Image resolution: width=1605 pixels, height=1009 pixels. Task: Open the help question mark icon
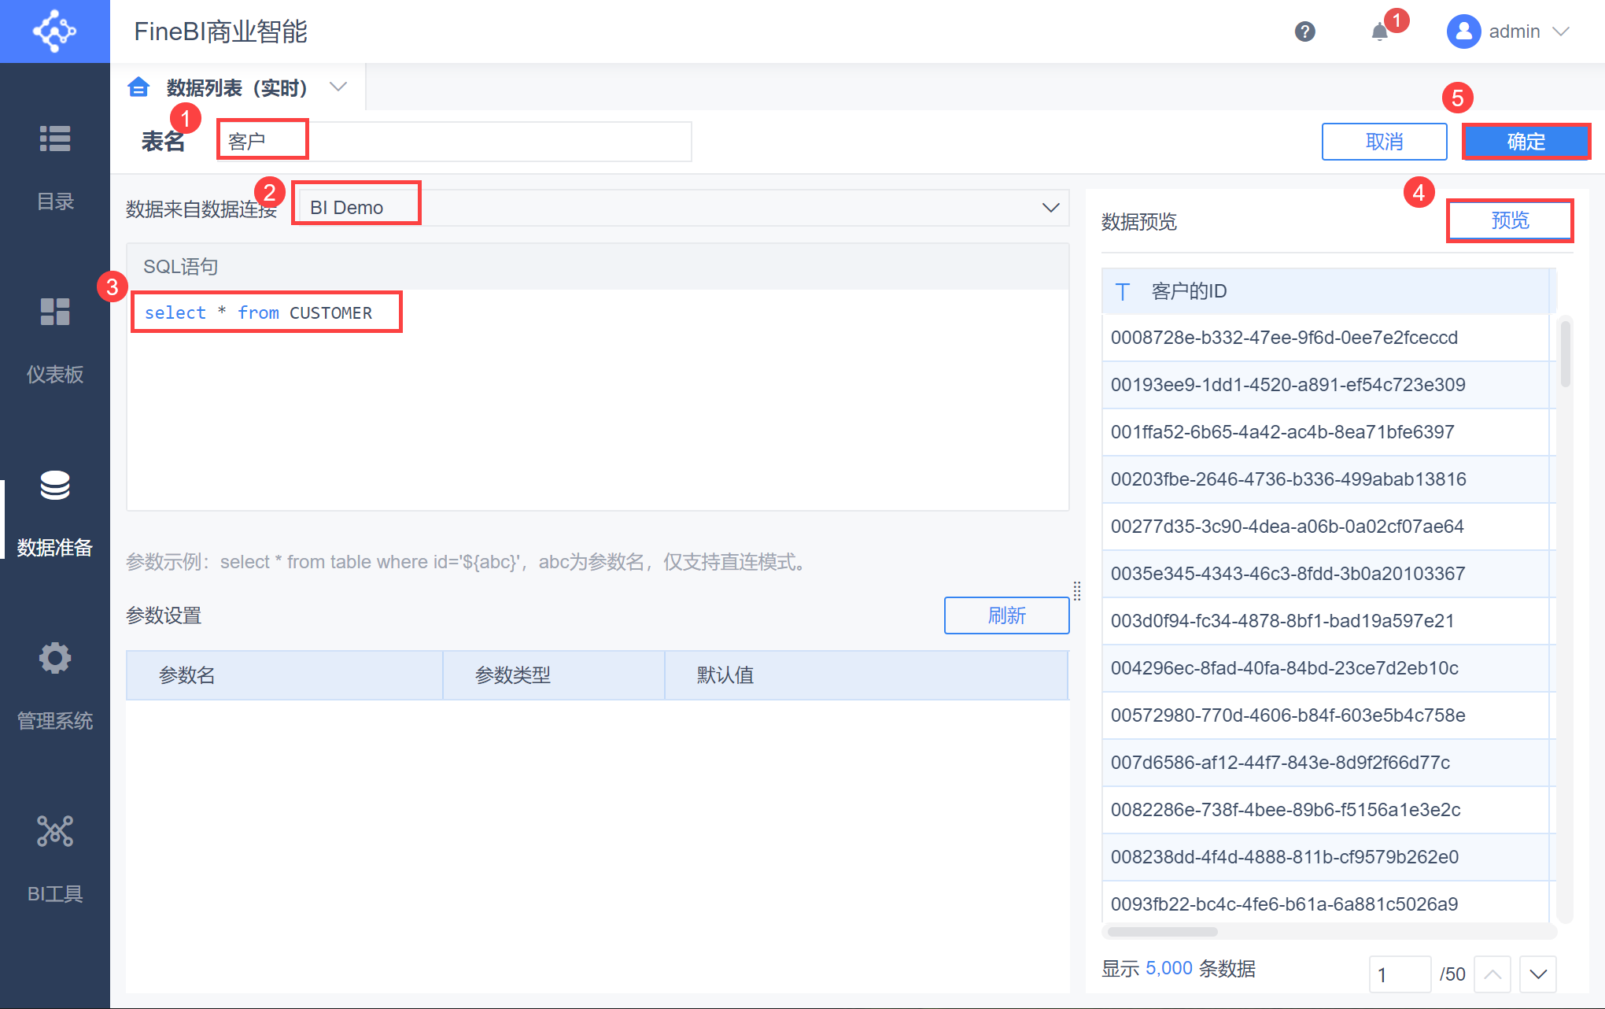(x=1304, y=31)
